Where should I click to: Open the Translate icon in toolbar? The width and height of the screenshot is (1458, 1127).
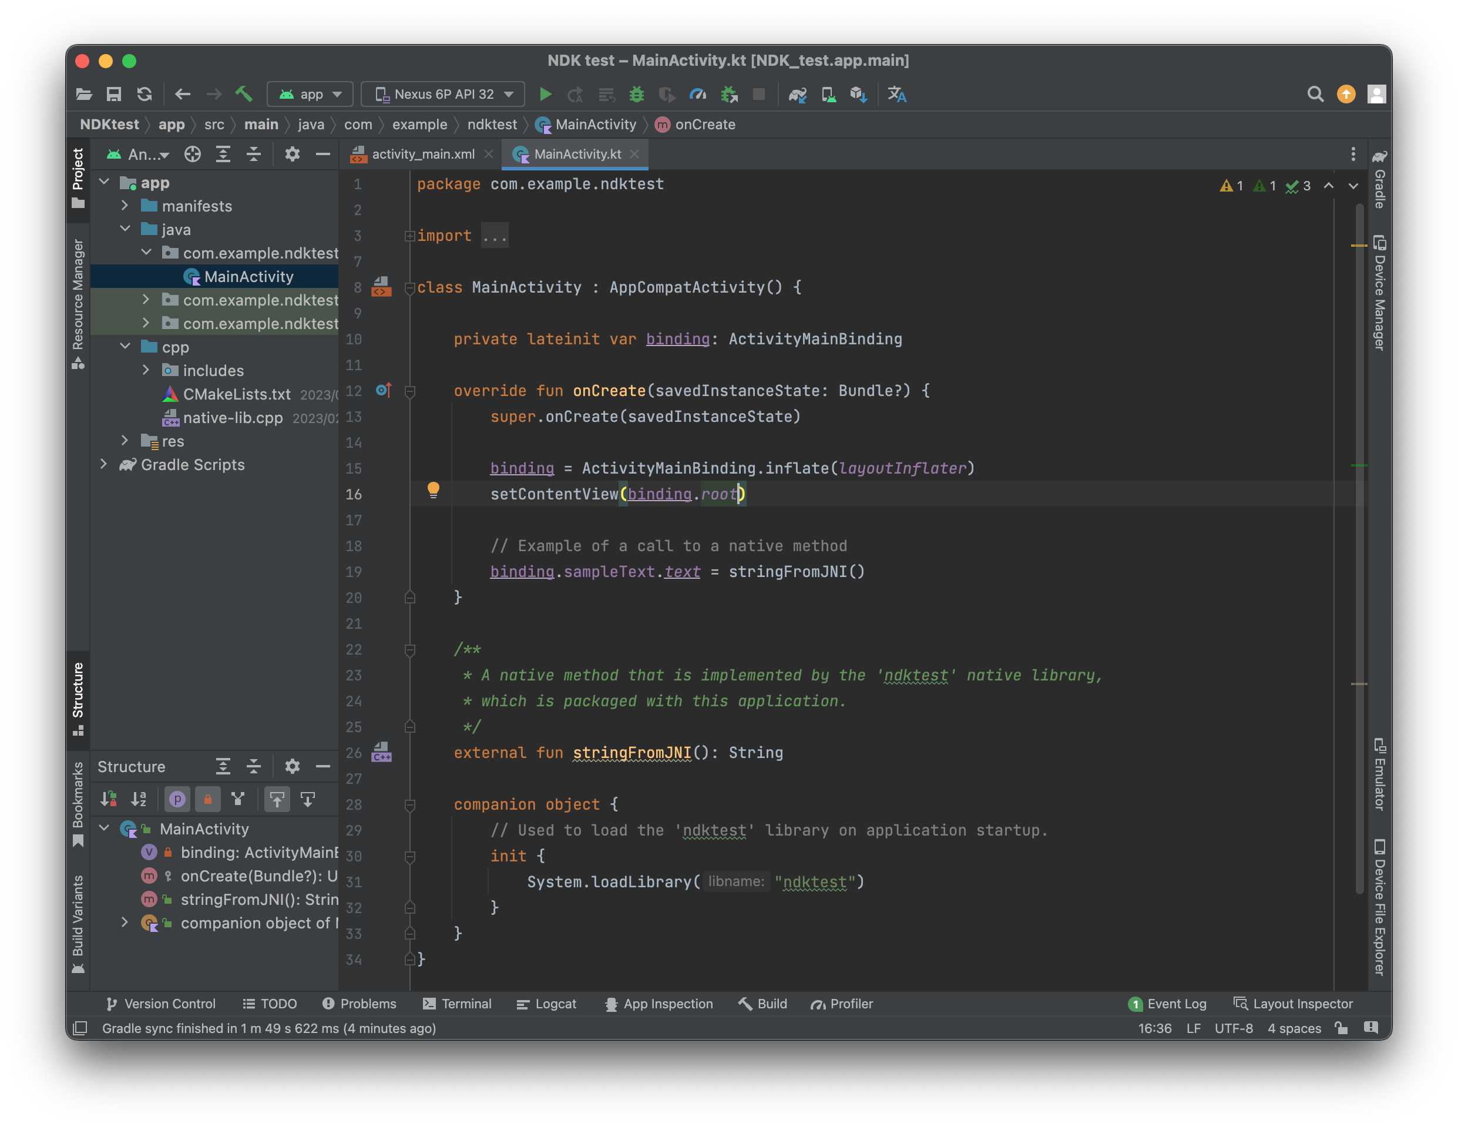tap(896, 94)
